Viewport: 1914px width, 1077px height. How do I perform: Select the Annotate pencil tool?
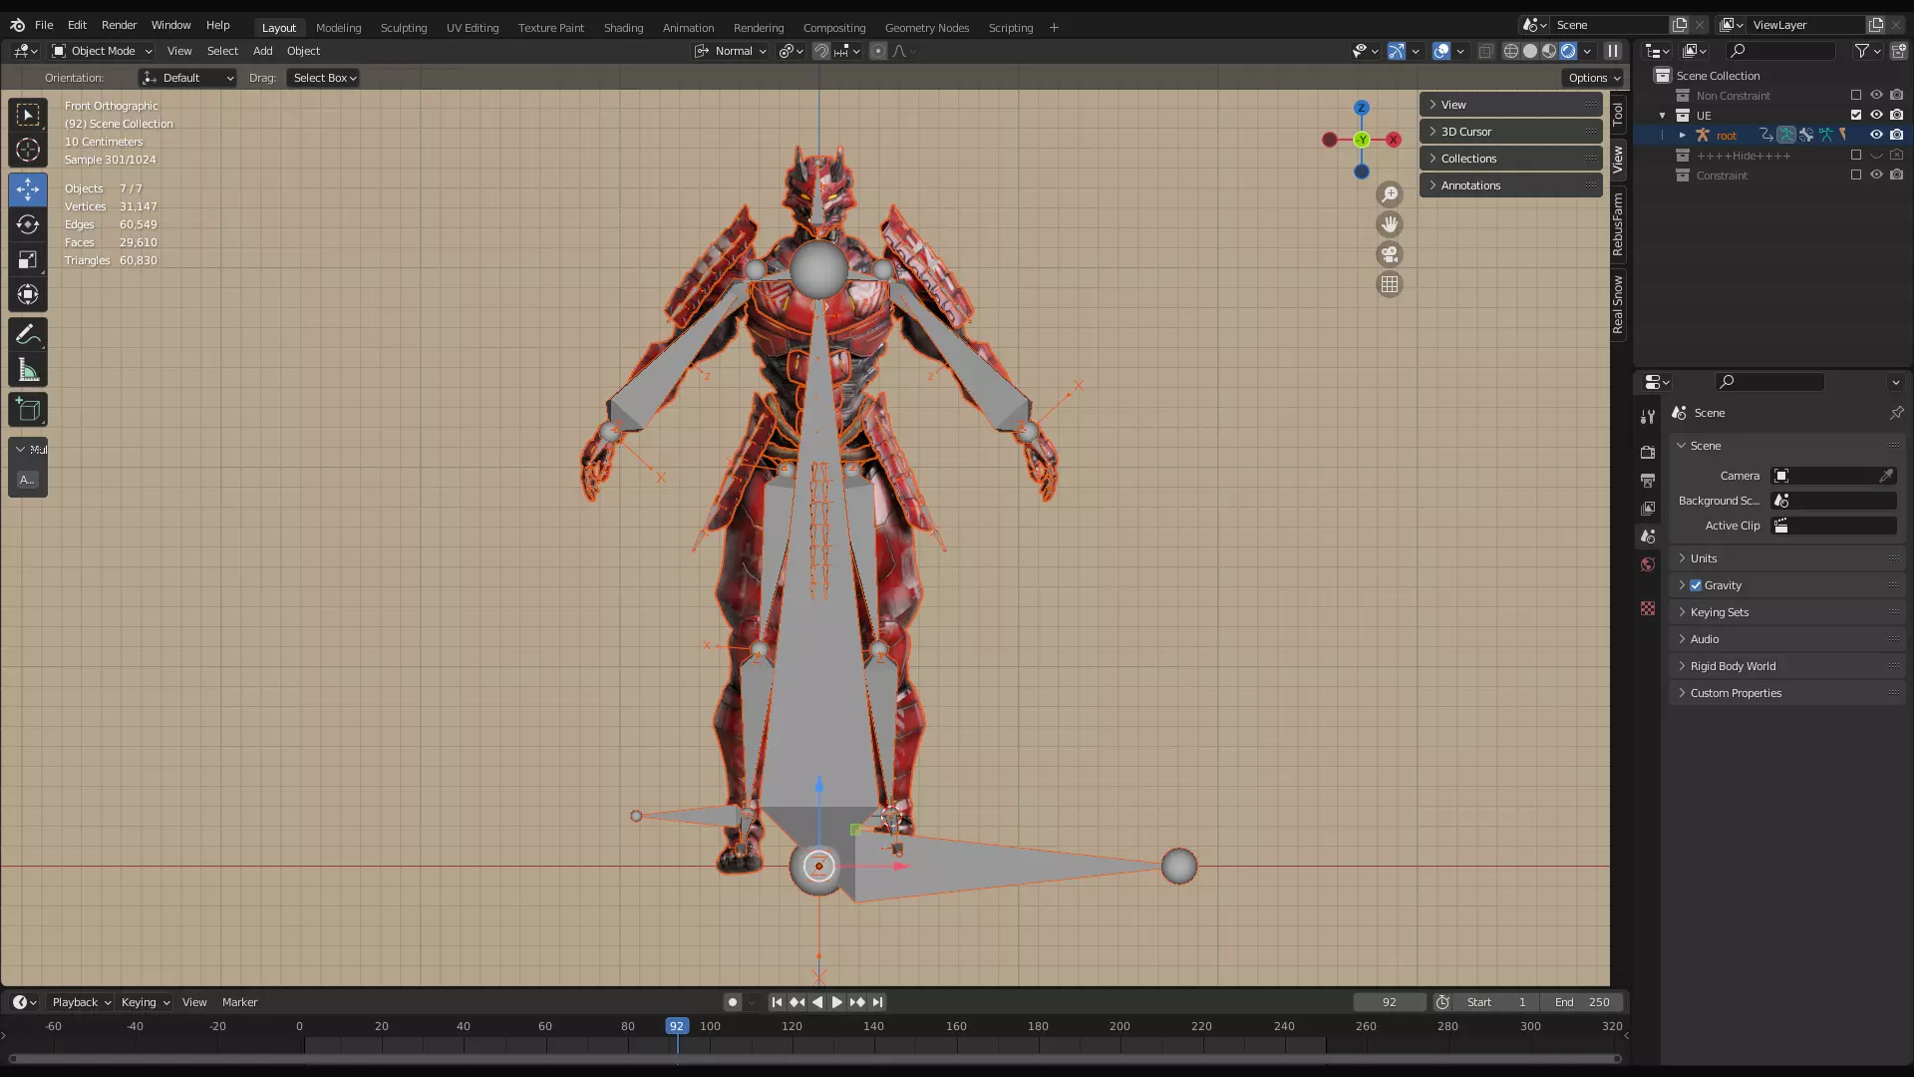tap(28, 335)
